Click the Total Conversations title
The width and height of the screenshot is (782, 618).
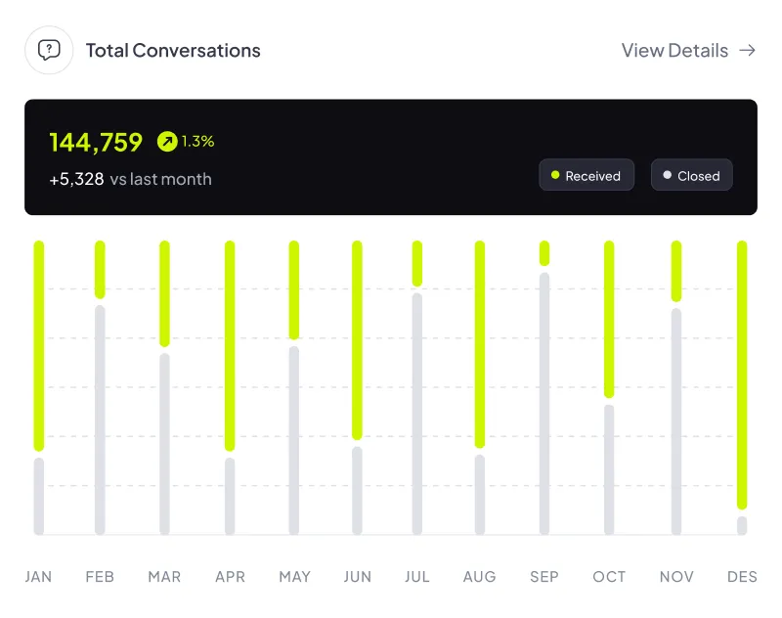point(173,51)
